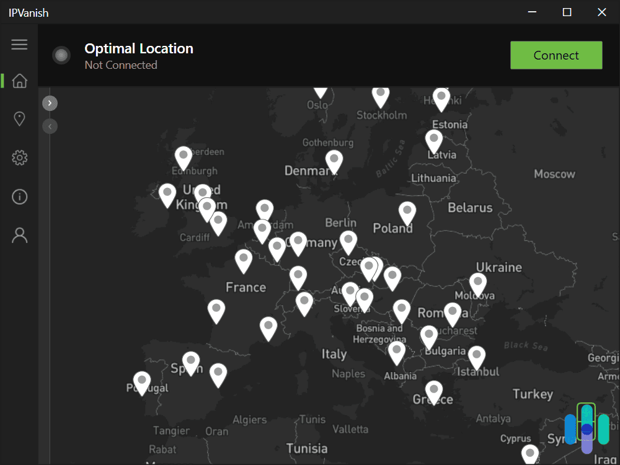The image size is (620, 465).
Task: Click the gray connection status indicator circle
Action: click(61, 55)
